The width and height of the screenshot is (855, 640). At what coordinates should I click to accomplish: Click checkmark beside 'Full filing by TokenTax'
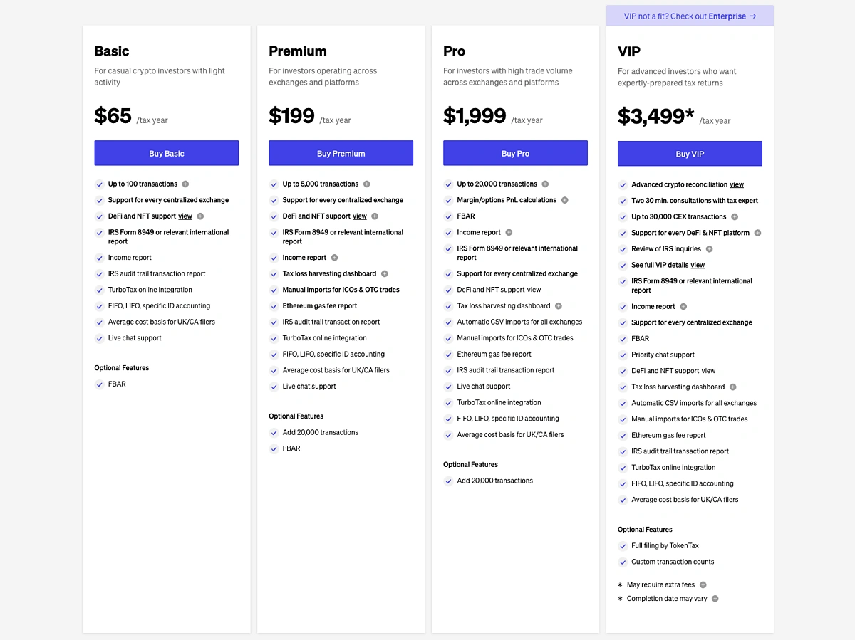(623, 545)
